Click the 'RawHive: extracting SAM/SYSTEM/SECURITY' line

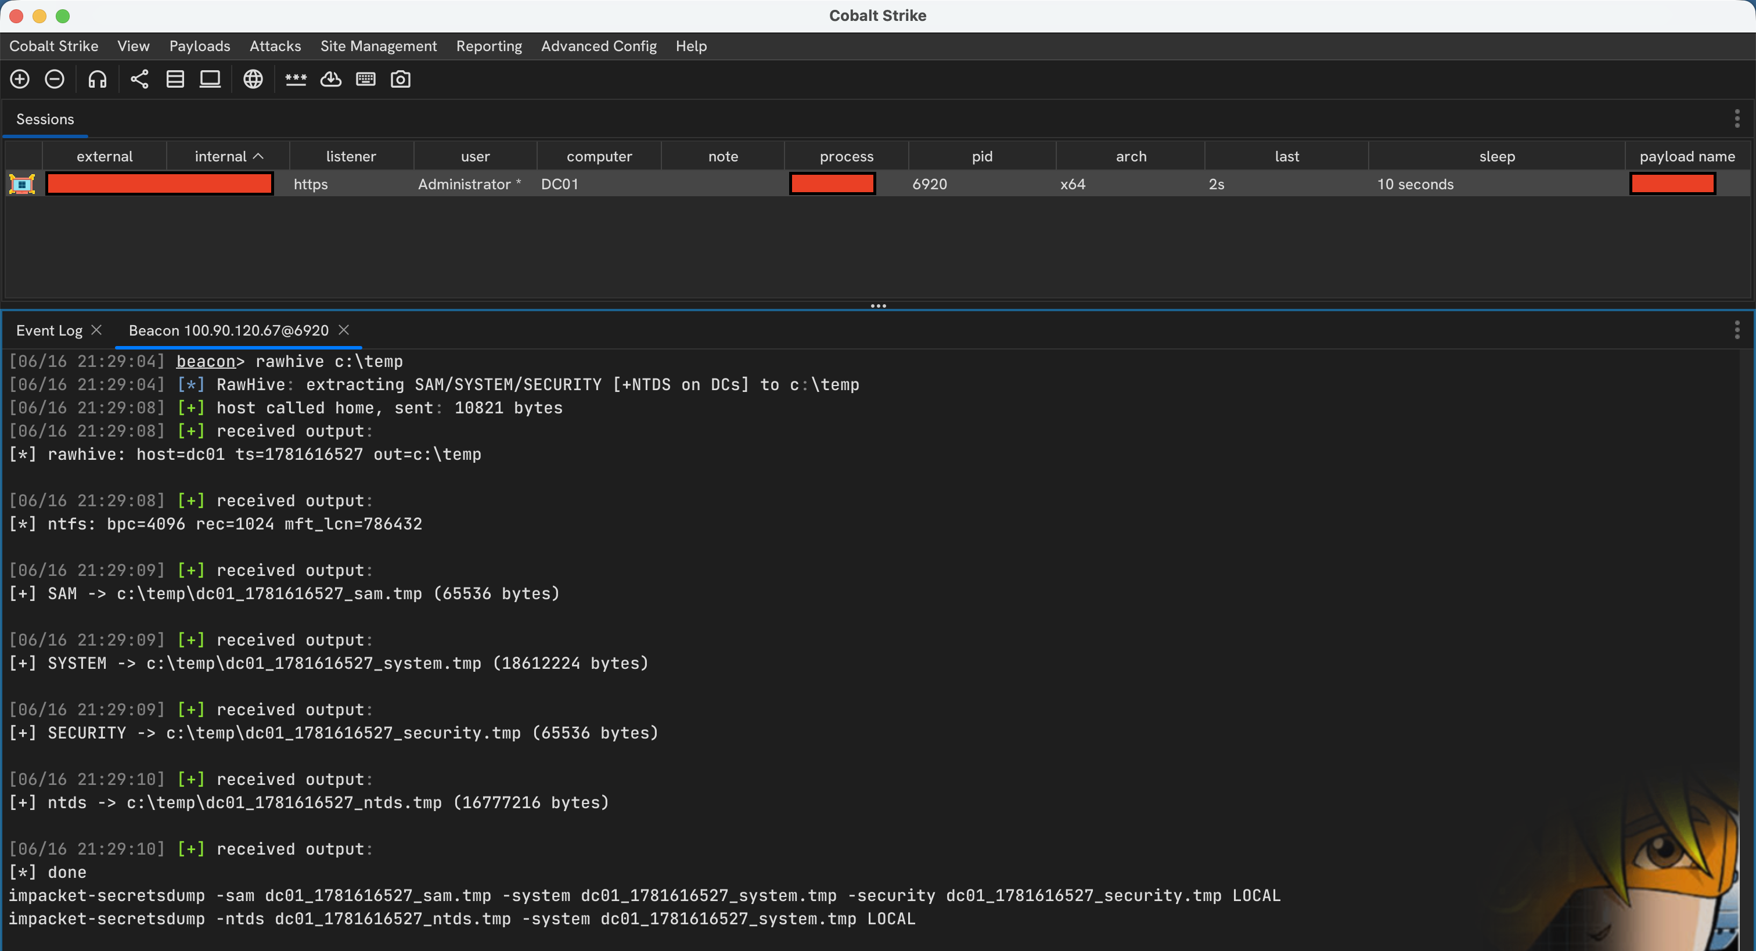(434, 384)
